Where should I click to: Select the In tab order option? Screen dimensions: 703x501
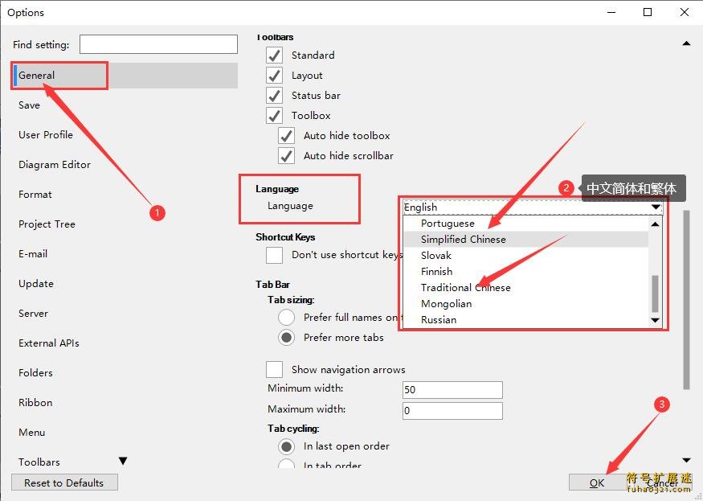(x=287, y=465)
